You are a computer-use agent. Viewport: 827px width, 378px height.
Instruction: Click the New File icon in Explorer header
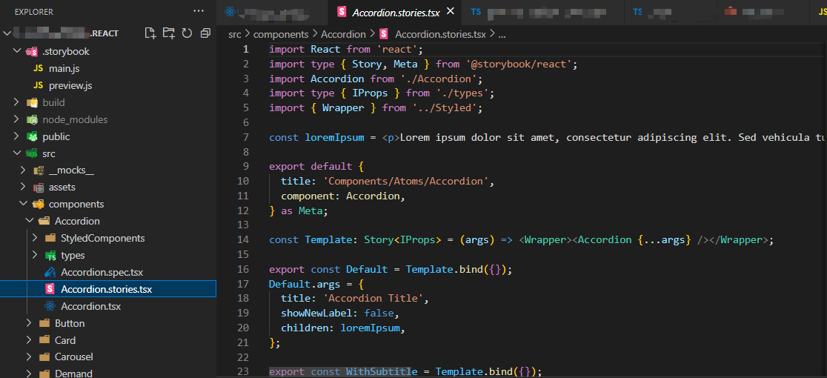pos(151,33)
